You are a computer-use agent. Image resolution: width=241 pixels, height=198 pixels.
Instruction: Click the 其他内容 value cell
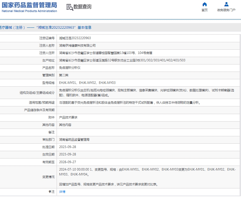(x=65, y=125)
